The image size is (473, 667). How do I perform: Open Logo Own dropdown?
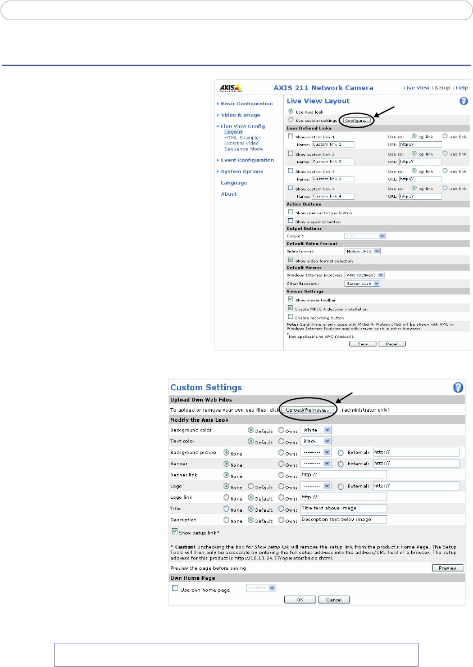coord(316,486)
